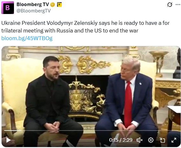The height and width of the screenshot is (148, 181).
Task: Click the Bloomberg TV display name
Action: pos(33,4)
